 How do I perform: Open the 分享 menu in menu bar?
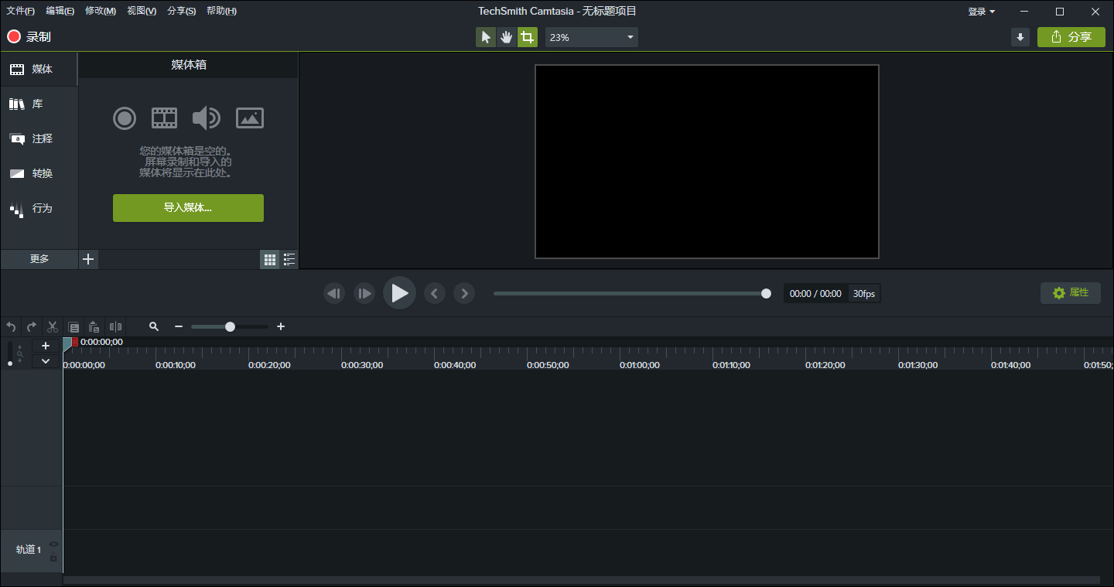pos(181,11)
